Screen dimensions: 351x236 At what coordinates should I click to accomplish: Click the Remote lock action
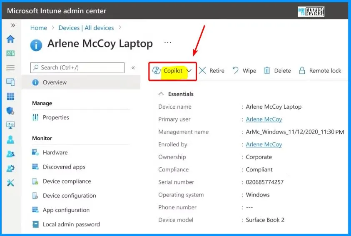320,71
